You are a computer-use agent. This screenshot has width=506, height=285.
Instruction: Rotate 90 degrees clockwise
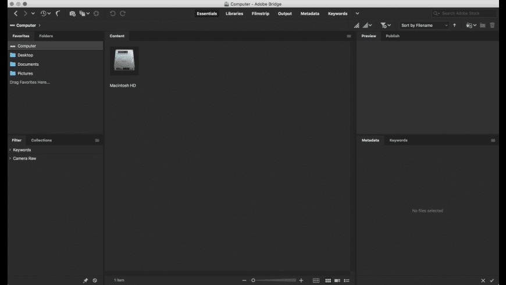(123, 13)
